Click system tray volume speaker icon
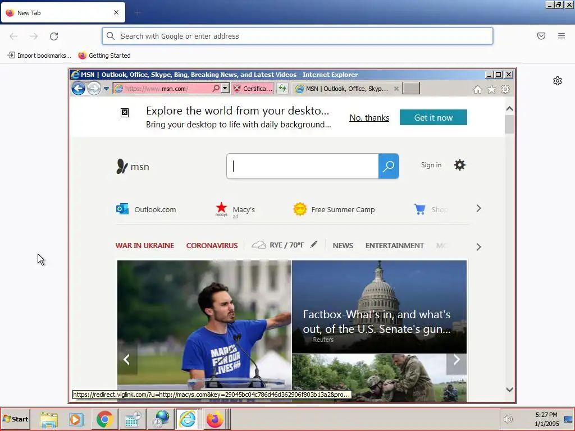Screen dimensions: 575x431 [508, 419]
